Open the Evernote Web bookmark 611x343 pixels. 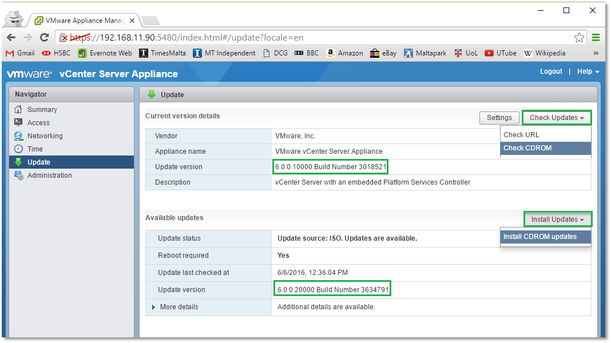[105, 53]
